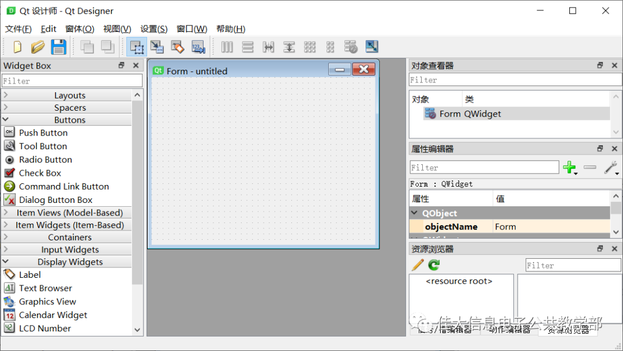The width and height of the screenshot is (623, 351).
Task: Float the 资源浏览器 panel
Action: 600,248
